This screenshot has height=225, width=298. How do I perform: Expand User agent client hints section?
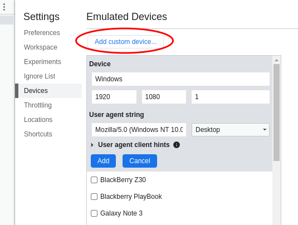tap(92, 145)
